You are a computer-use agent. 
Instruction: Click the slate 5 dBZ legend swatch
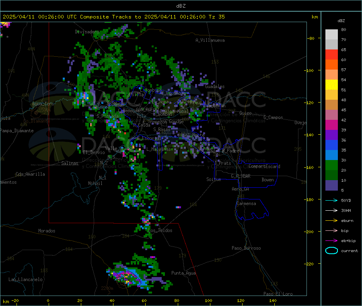pyautogui.click(x=331, y=185)
